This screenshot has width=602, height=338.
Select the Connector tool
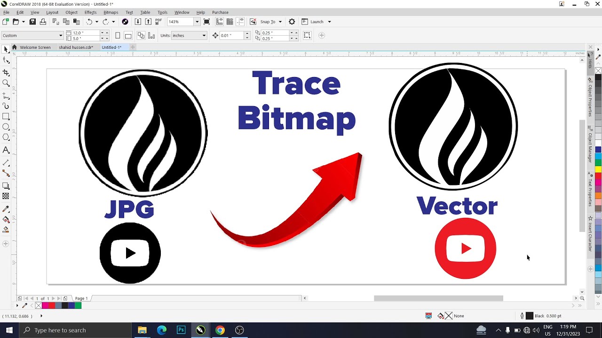pos(6,173)
